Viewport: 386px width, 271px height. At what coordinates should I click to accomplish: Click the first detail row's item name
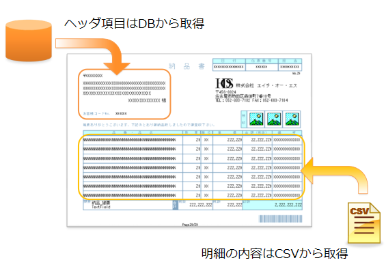click(x=130, y=140)
